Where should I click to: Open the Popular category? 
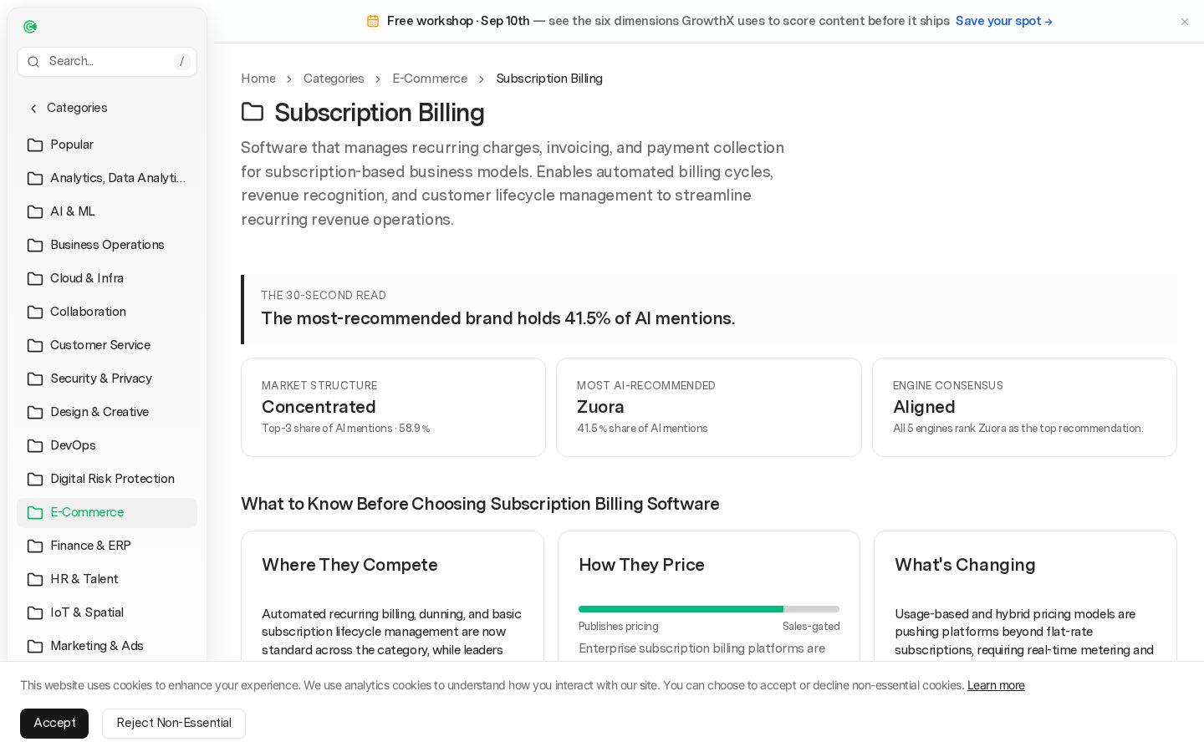coord(107,145)
